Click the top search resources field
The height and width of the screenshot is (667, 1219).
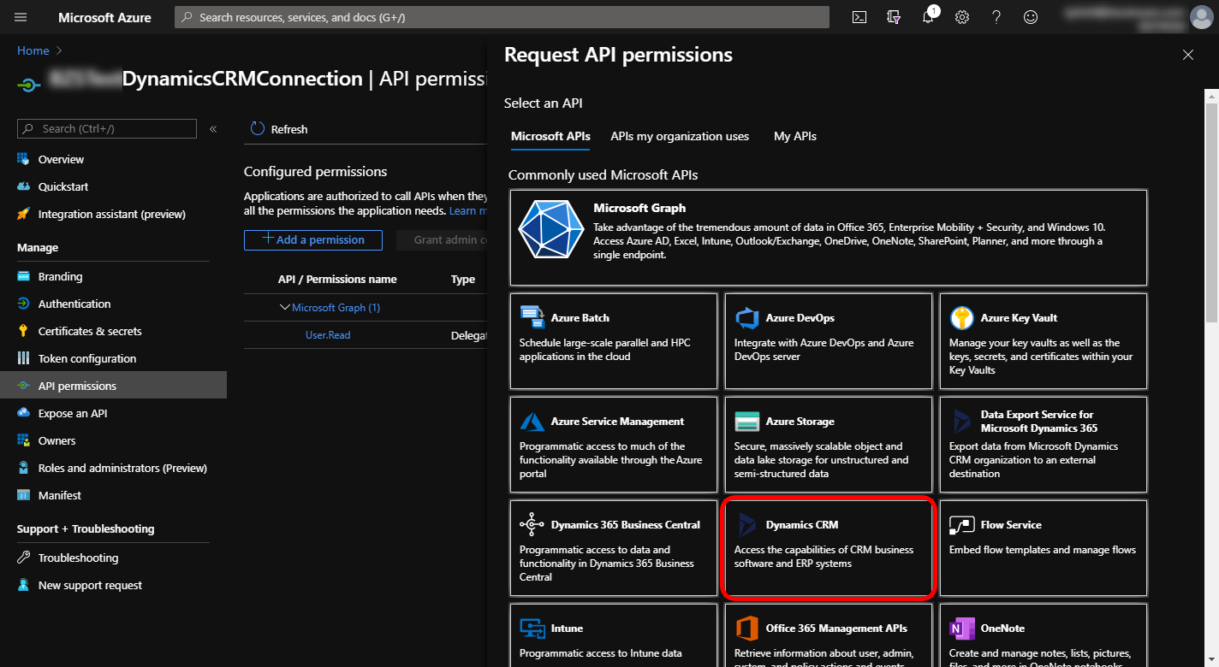click(x=502, y=17)
